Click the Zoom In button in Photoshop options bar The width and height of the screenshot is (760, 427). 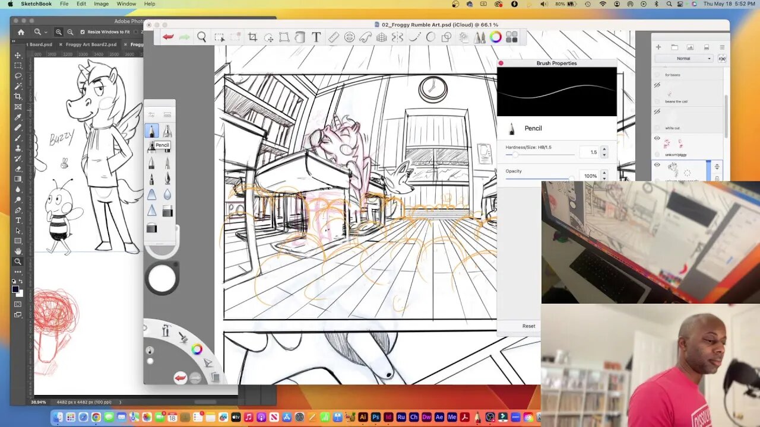point(59,32)
